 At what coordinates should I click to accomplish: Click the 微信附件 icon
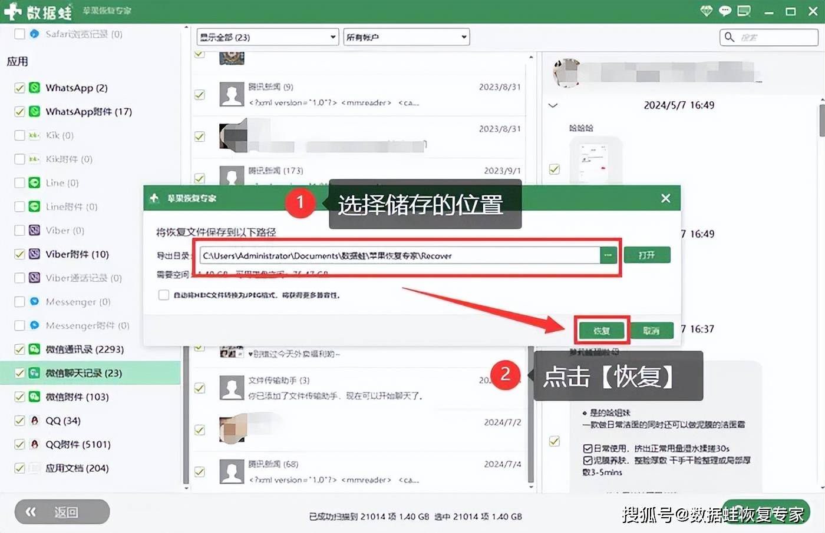pyautogui.click(x=35, y=397)
